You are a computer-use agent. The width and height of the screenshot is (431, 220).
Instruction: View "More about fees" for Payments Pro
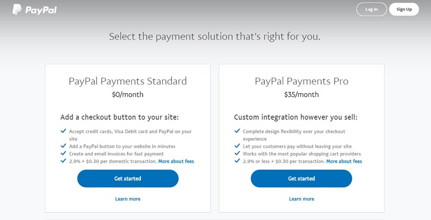344,161
